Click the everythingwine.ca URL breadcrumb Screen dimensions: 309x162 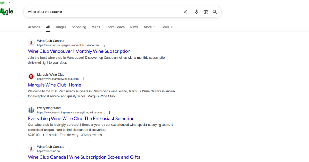(71, 112)
